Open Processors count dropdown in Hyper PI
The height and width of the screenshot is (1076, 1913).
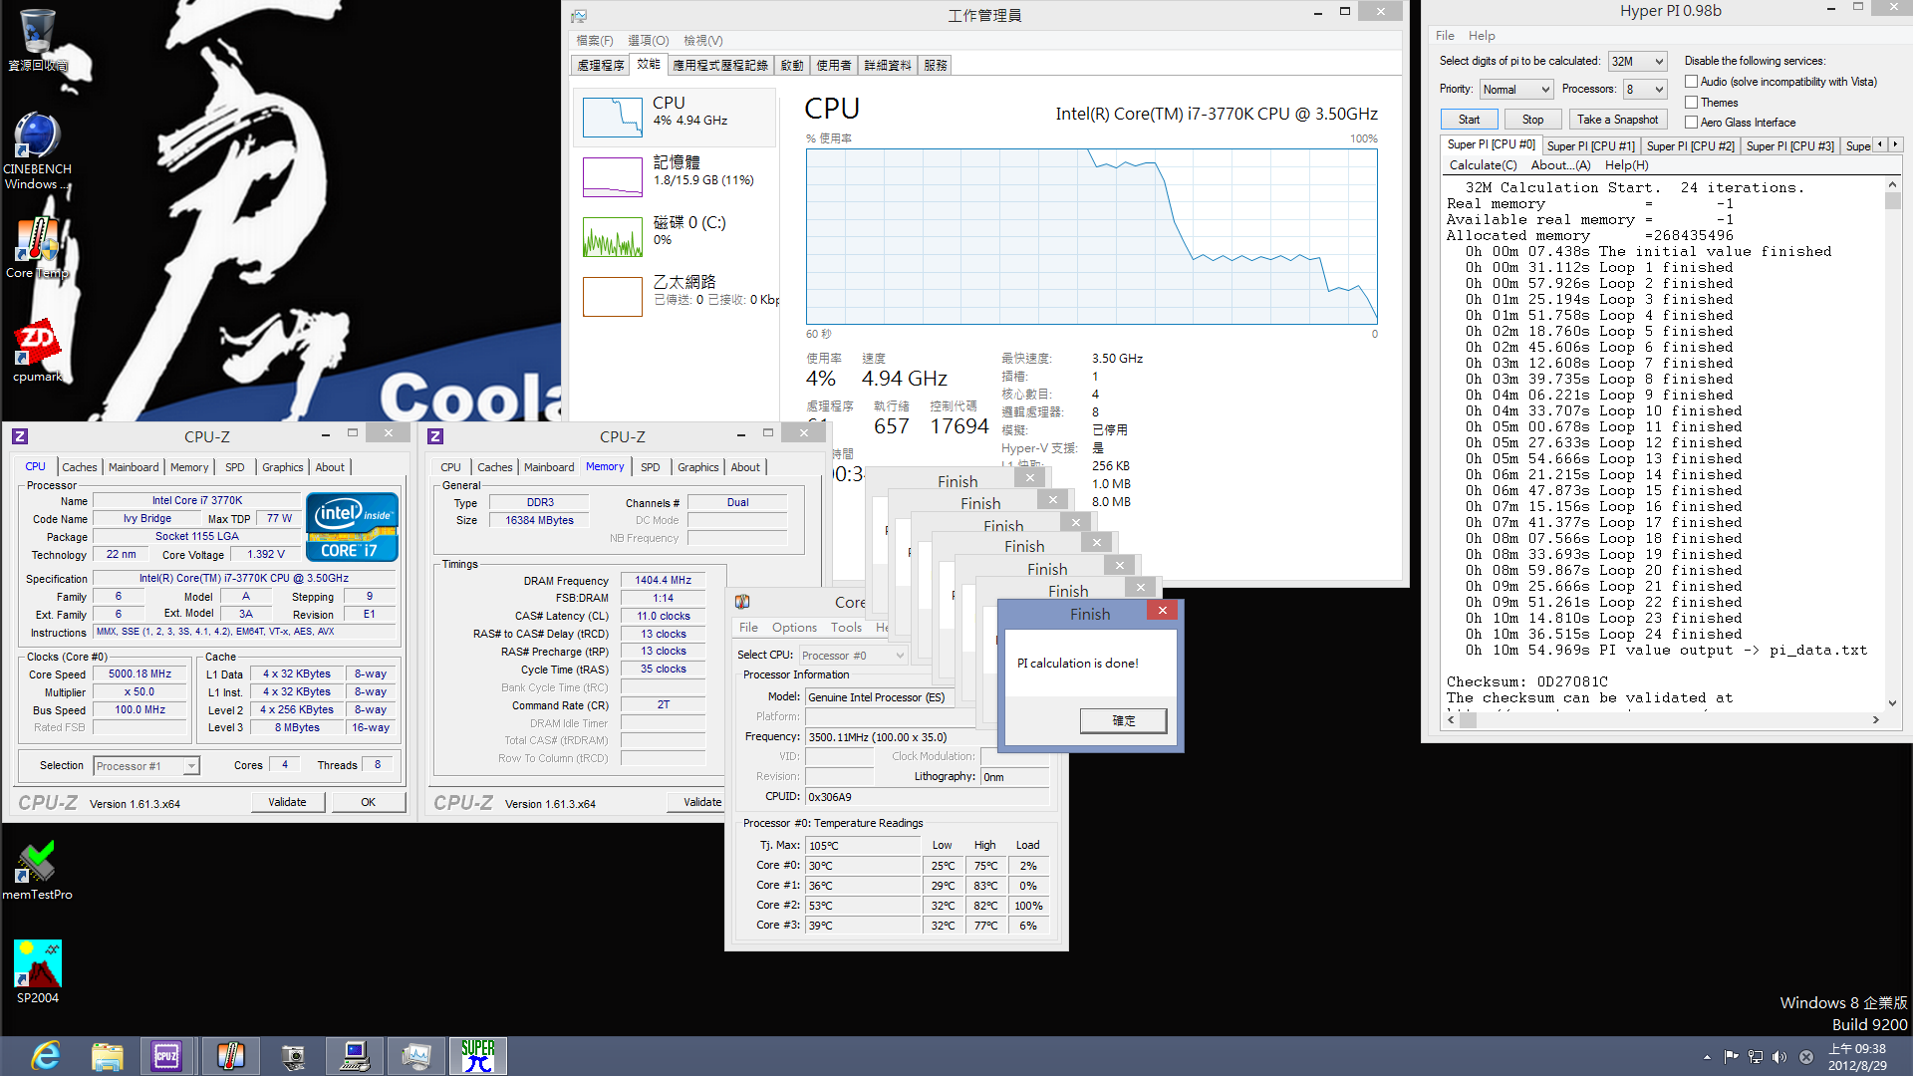coord(1645,90)
